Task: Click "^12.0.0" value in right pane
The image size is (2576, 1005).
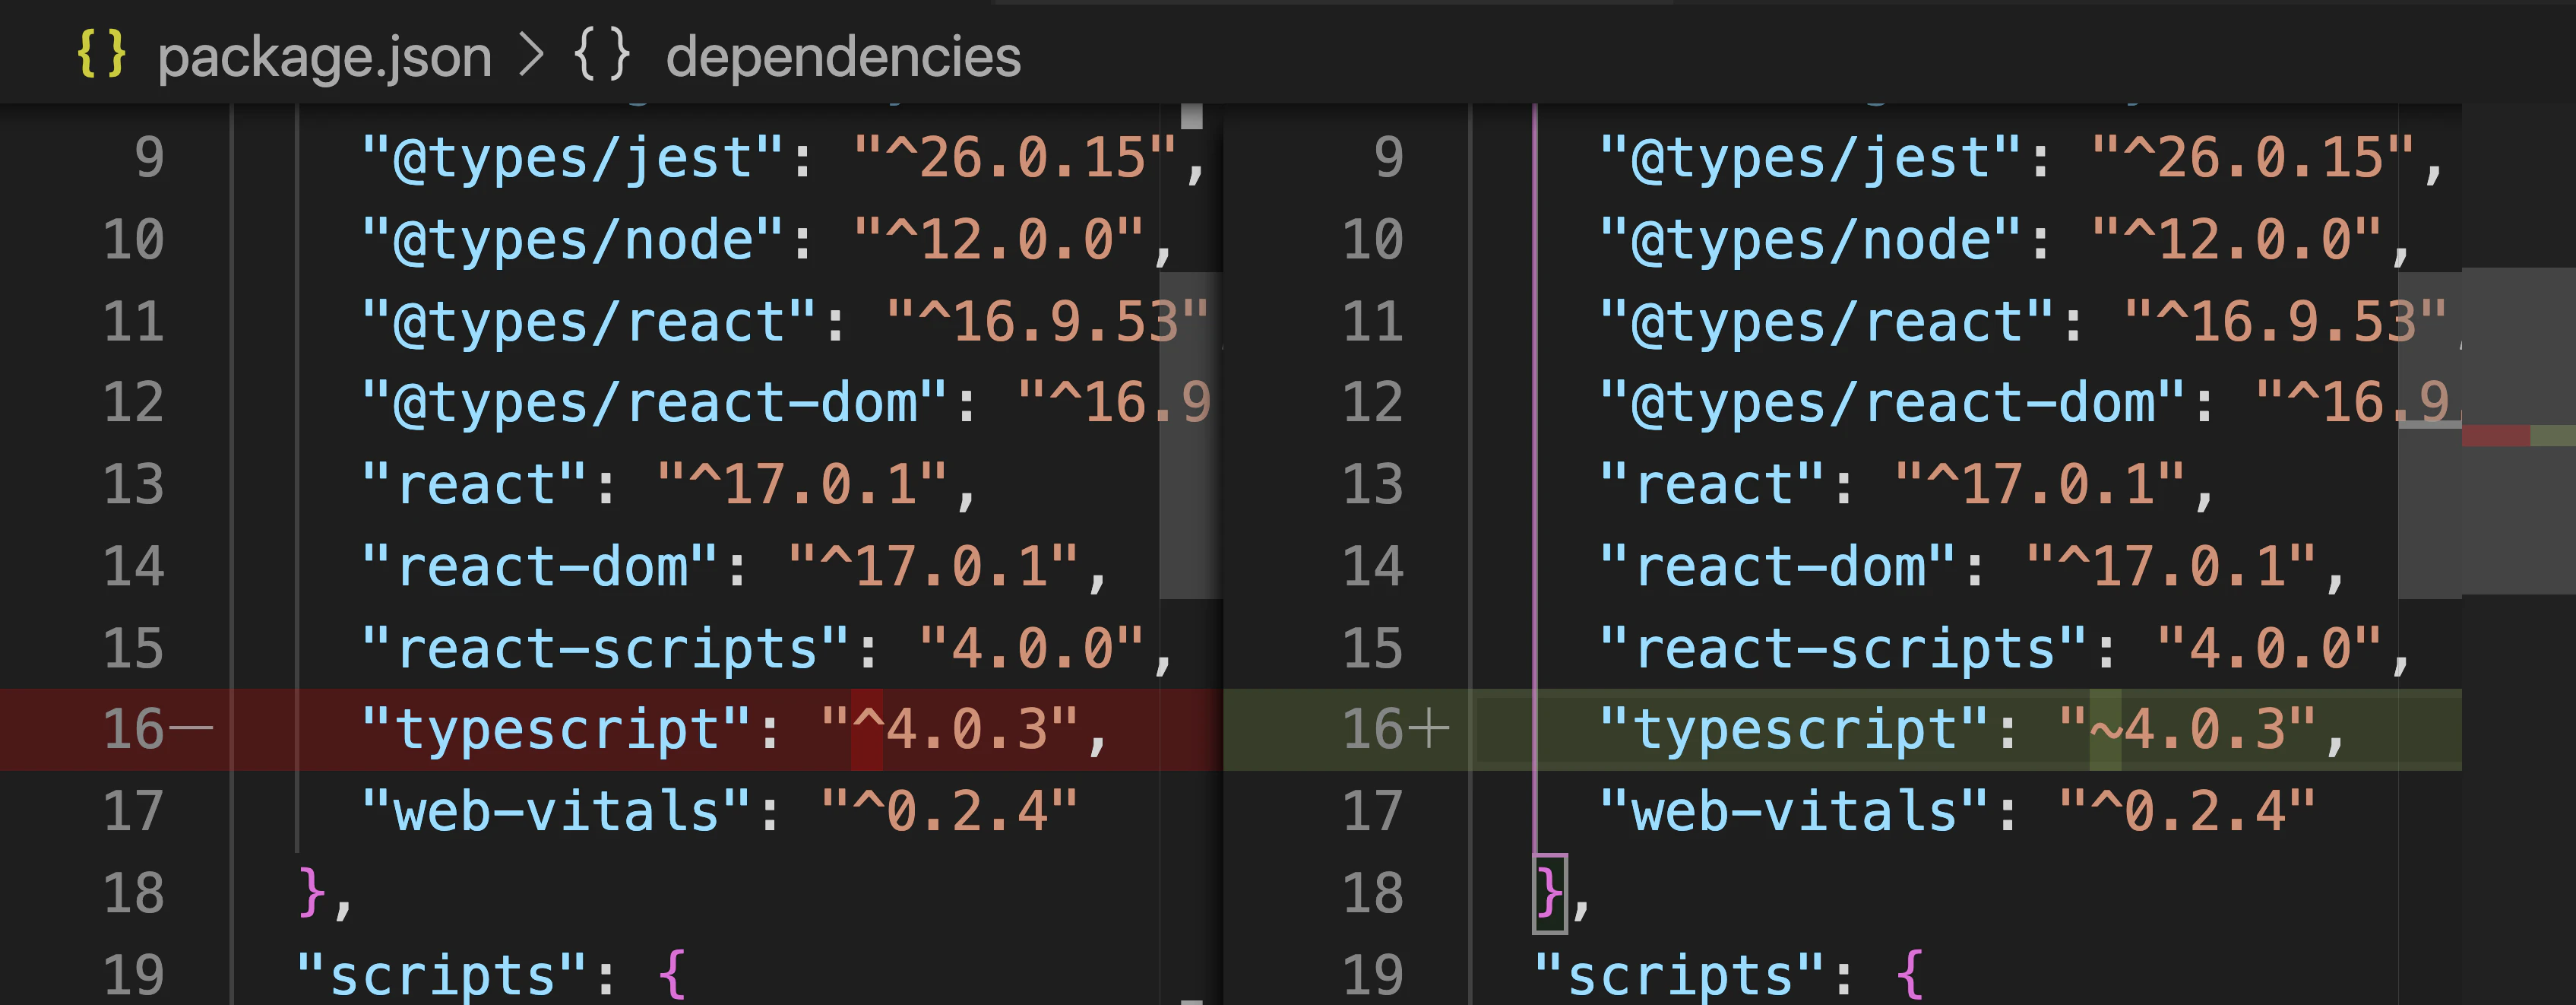Action: point(2236,240)
